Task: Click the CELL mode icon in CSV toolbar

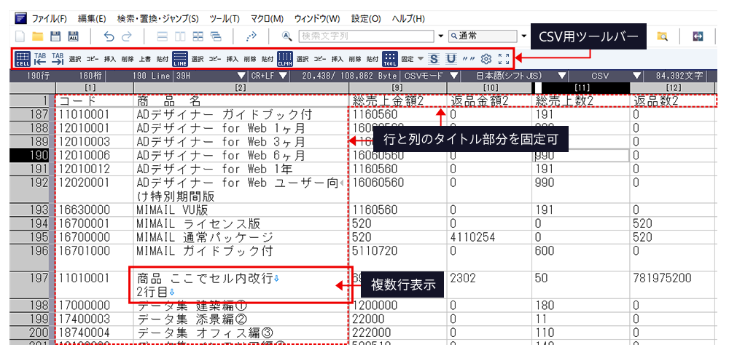Action: pos(23,59)
